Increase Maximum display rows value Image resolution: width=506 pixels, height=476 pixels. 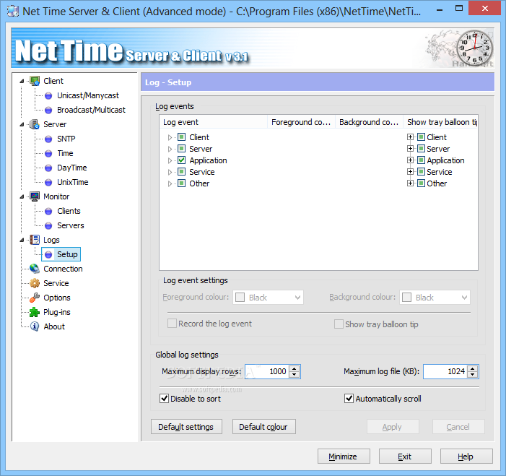coord(294,368)
